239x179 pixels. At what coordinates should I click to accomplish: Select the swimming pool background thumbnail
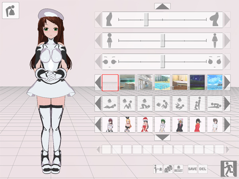tap(163, 83)
